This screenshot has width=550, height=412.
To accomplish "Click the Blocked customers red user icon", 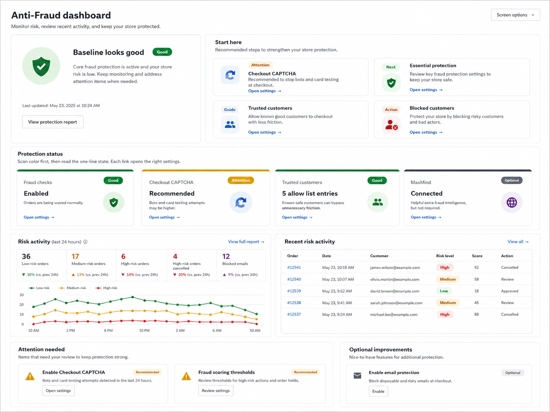I will click(391, 124).
